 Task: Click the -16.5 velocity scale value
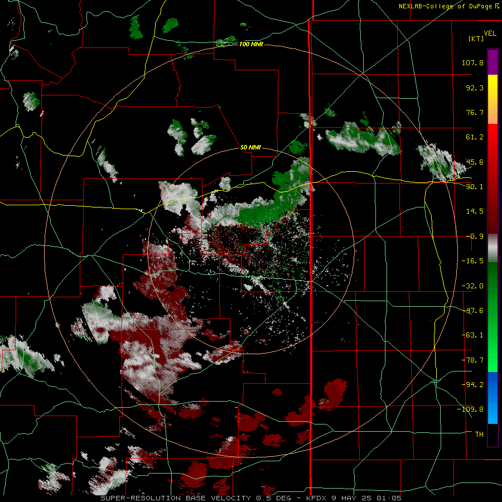pyautogui.click(x=472, y=261)
